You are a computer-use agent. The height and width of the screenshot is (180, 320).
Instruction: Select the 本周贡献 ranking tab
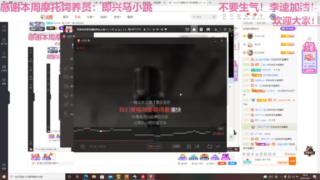pyautogui.click(x=261, y=23)
